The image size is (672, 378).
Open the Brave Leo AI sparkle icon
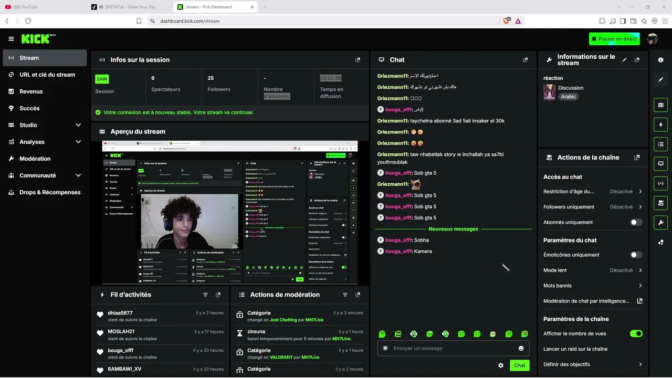pos(644,21)
